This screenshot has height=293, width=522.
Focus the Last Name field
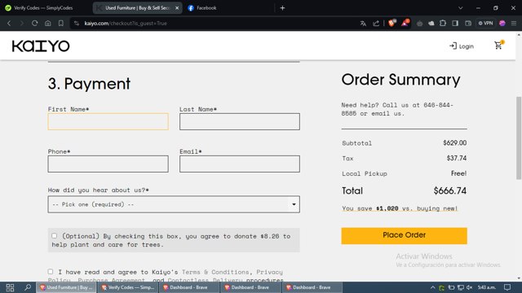pos(240,121)
